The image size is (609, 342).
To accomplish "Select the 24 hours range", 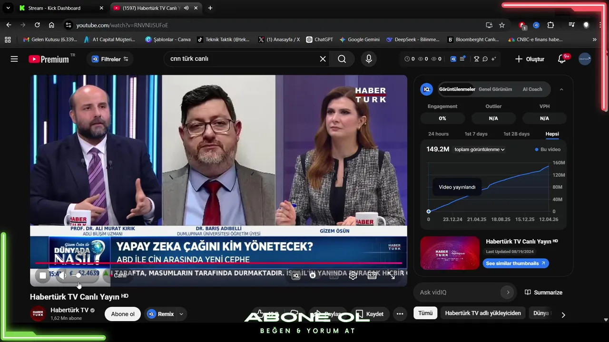I will (x=438, y=134).
